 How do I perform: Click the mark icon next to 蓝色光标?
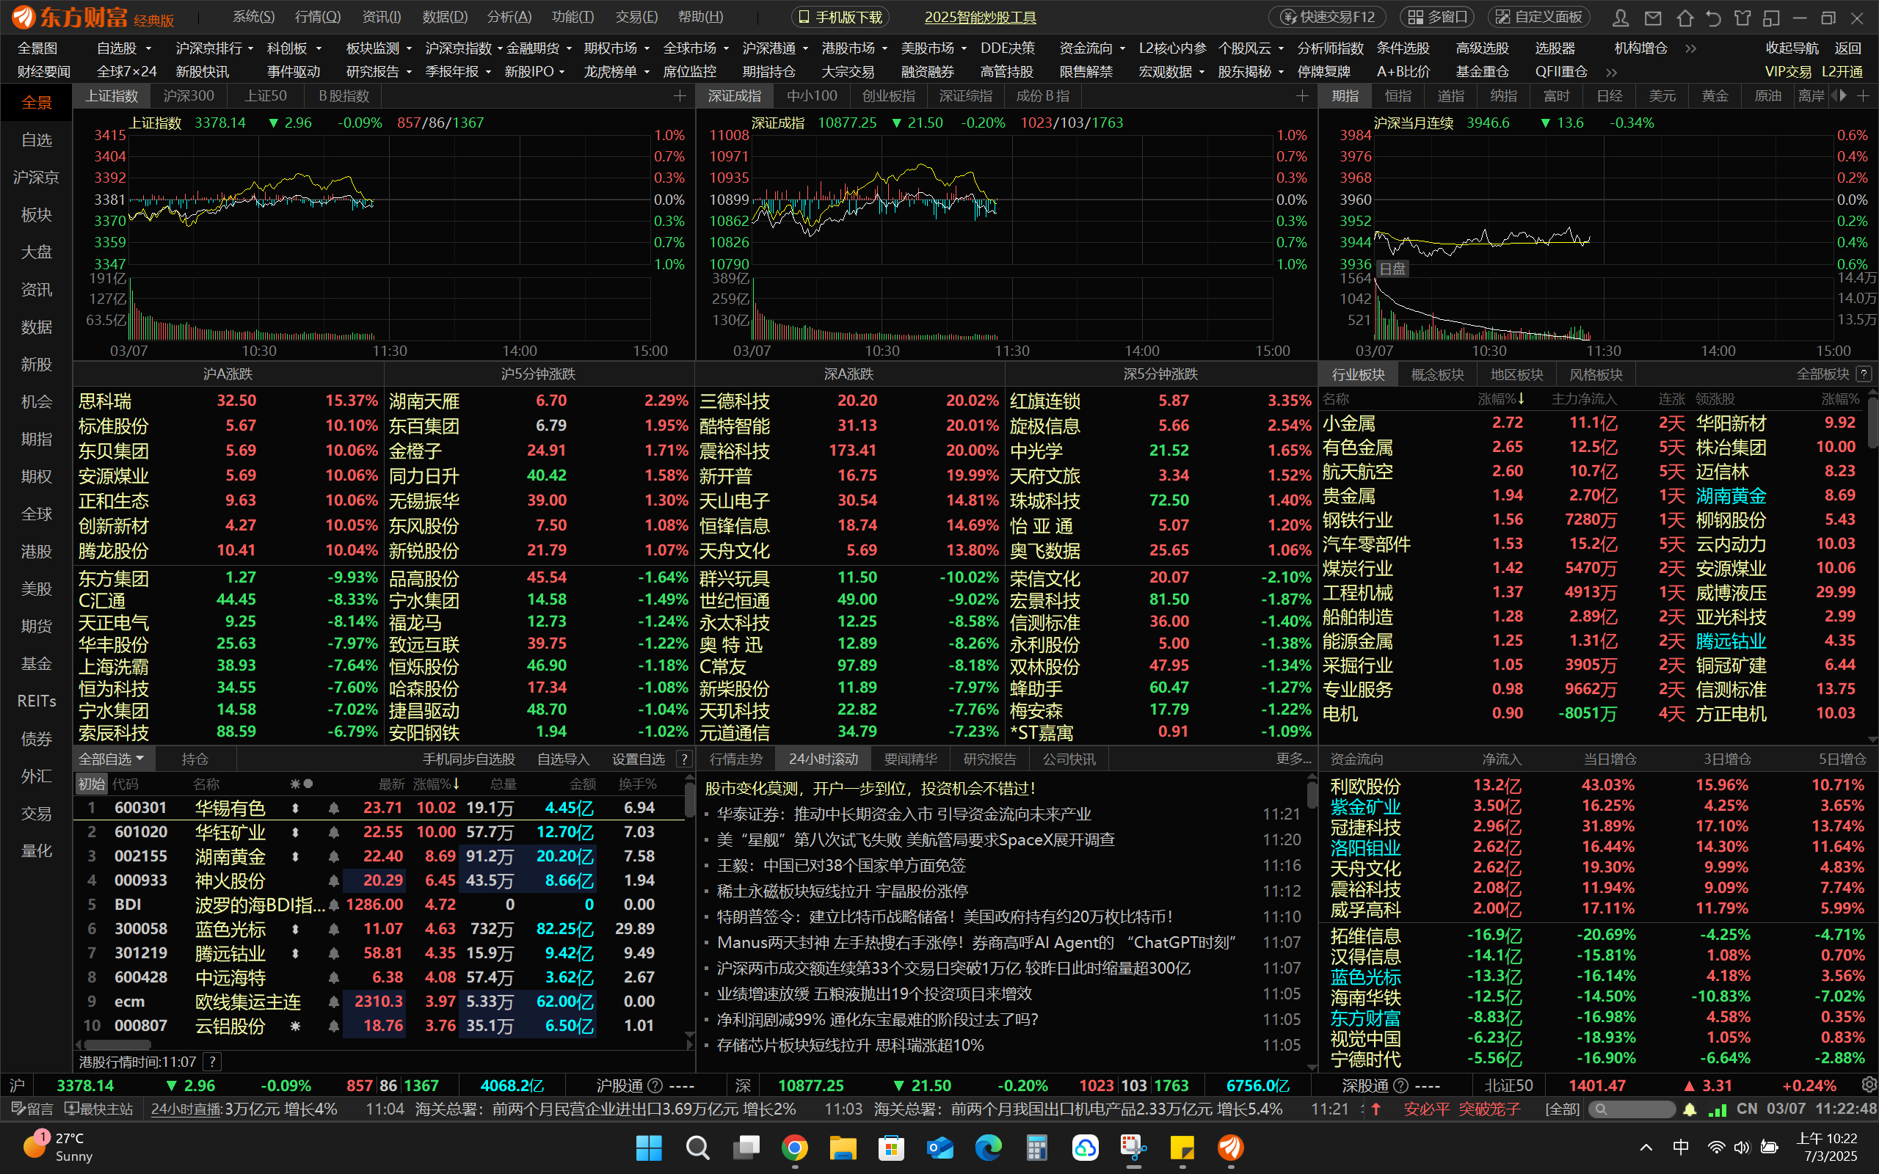[295, 930]
